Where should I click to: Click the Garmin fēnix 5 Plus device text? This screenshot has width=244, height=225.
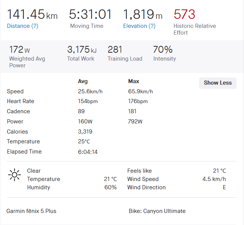(31, 211)
